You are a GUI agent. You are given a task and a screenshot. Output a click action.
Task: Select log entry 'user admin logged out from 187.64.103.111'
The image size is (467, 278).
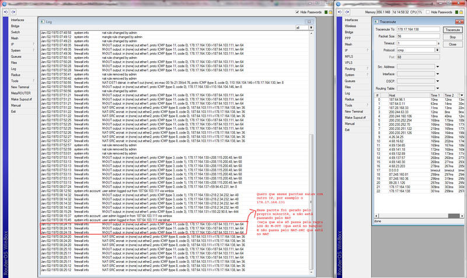176,191
